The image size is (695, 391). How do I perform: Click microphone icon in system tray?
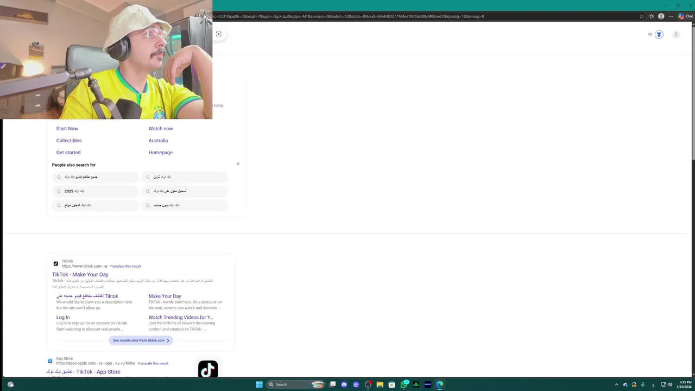click(643, 384)
